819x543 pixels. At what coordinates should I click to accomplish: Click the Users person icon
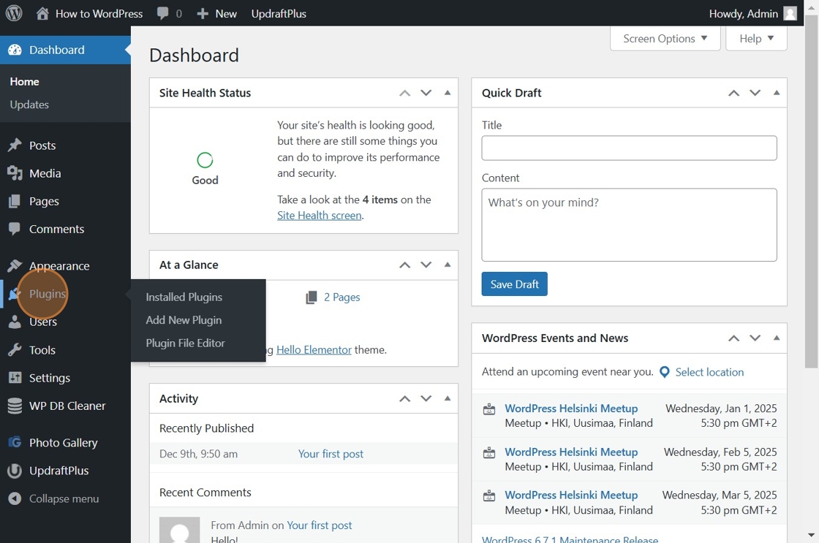pyautogui.click(x=15, y=322)
